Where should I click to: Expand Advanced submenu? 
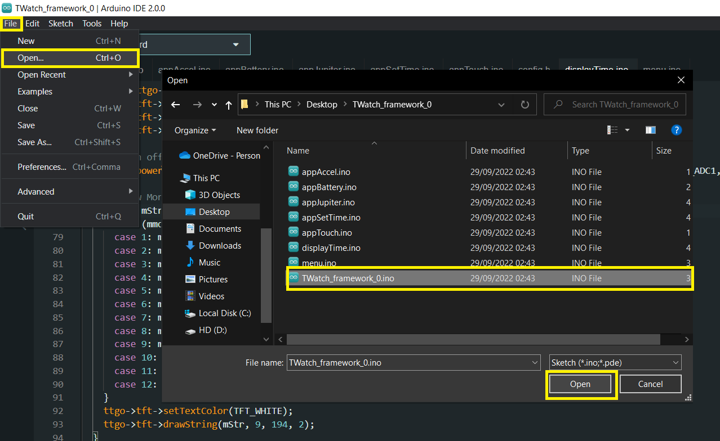[69, 192]
